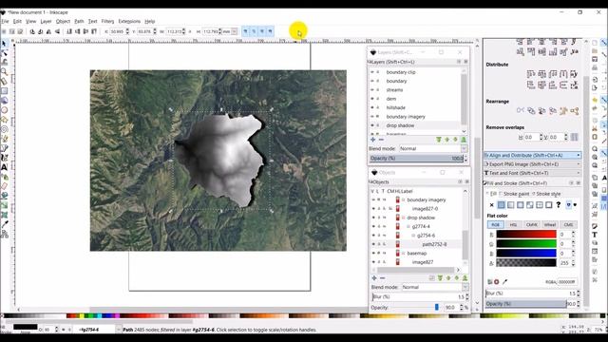Select the Star and polygon tool
608x342 pixels.
[x=4, y=120]
